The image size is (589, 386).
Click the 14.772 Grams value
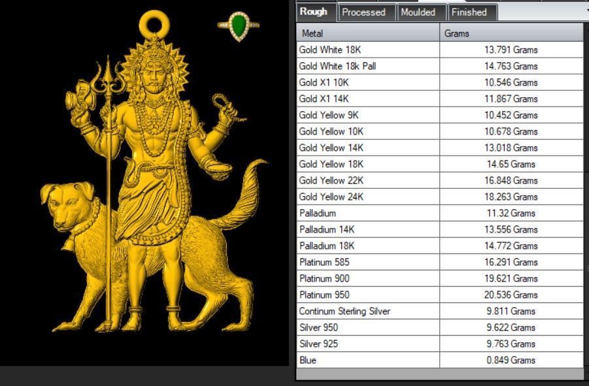tap(511, 246)
